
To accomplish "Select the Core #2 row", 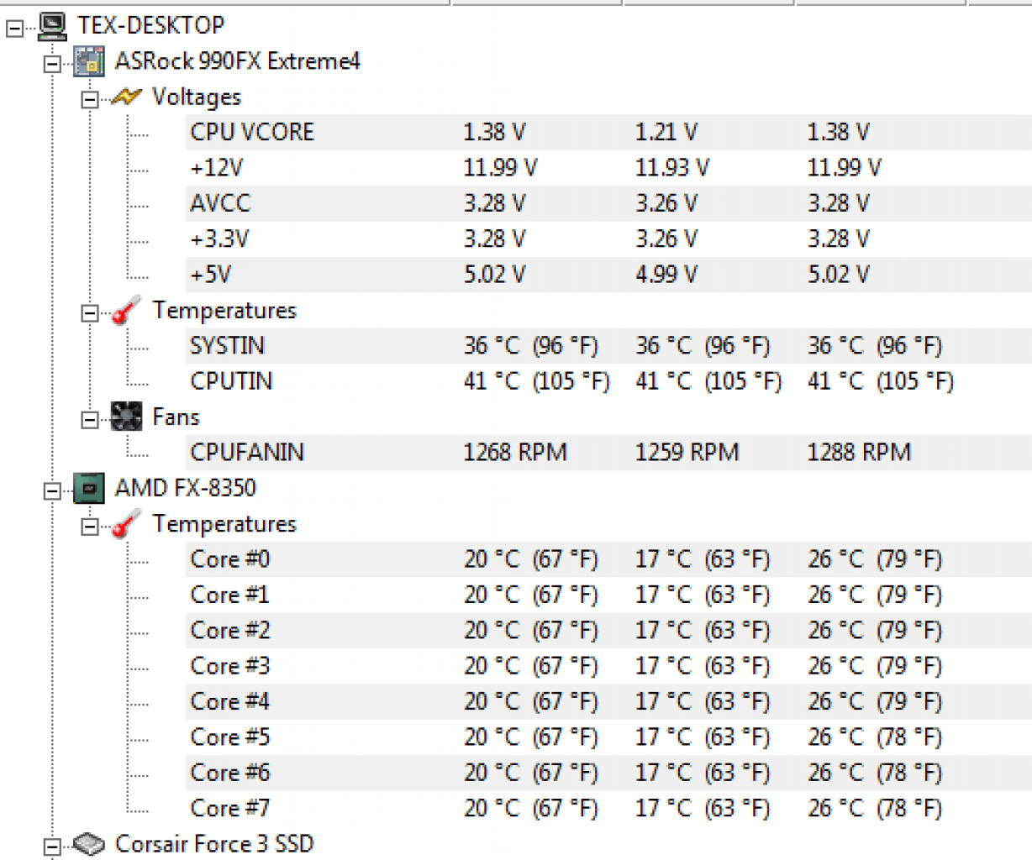I will coord(608,631).
